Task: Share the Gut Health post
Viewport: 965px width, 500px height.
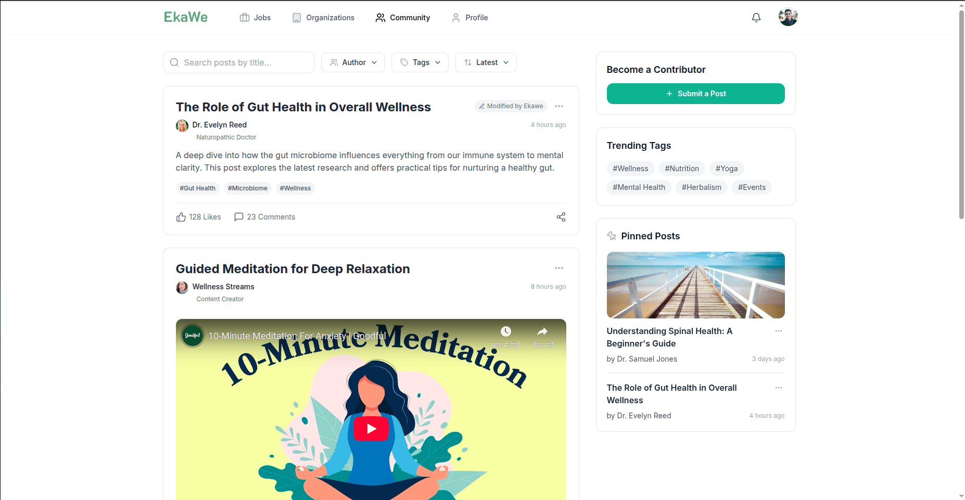Action: point(561,217)
